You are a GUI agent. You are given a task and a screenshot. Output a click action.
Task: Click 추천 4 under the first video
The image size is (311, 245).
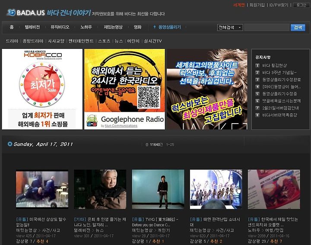(x=42, y=241)
